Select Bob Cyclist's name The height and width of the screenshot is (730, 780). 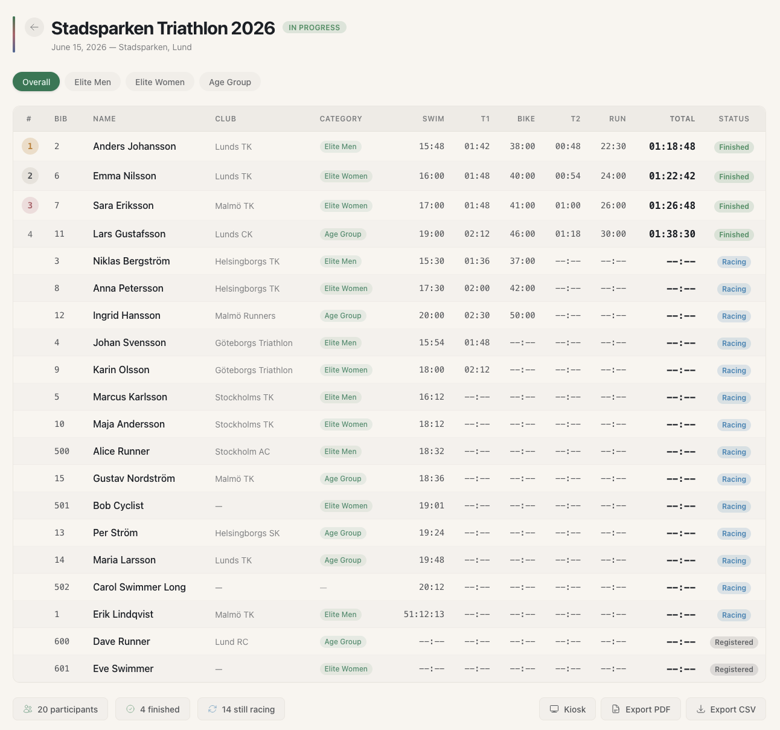(118, 505)
